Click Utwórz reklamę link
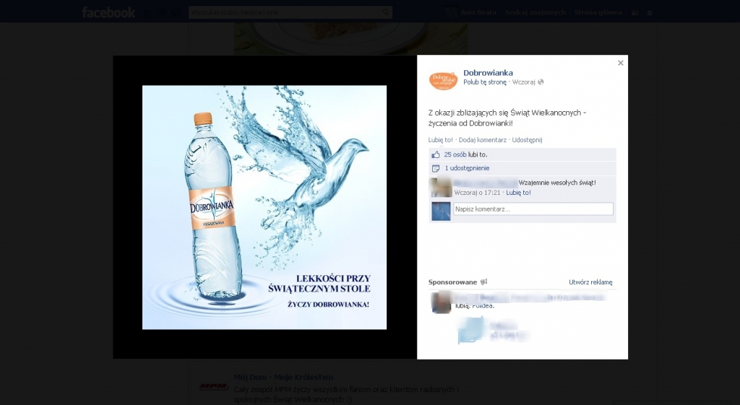This screenshot has width=740, height=405. coord(590,282)
